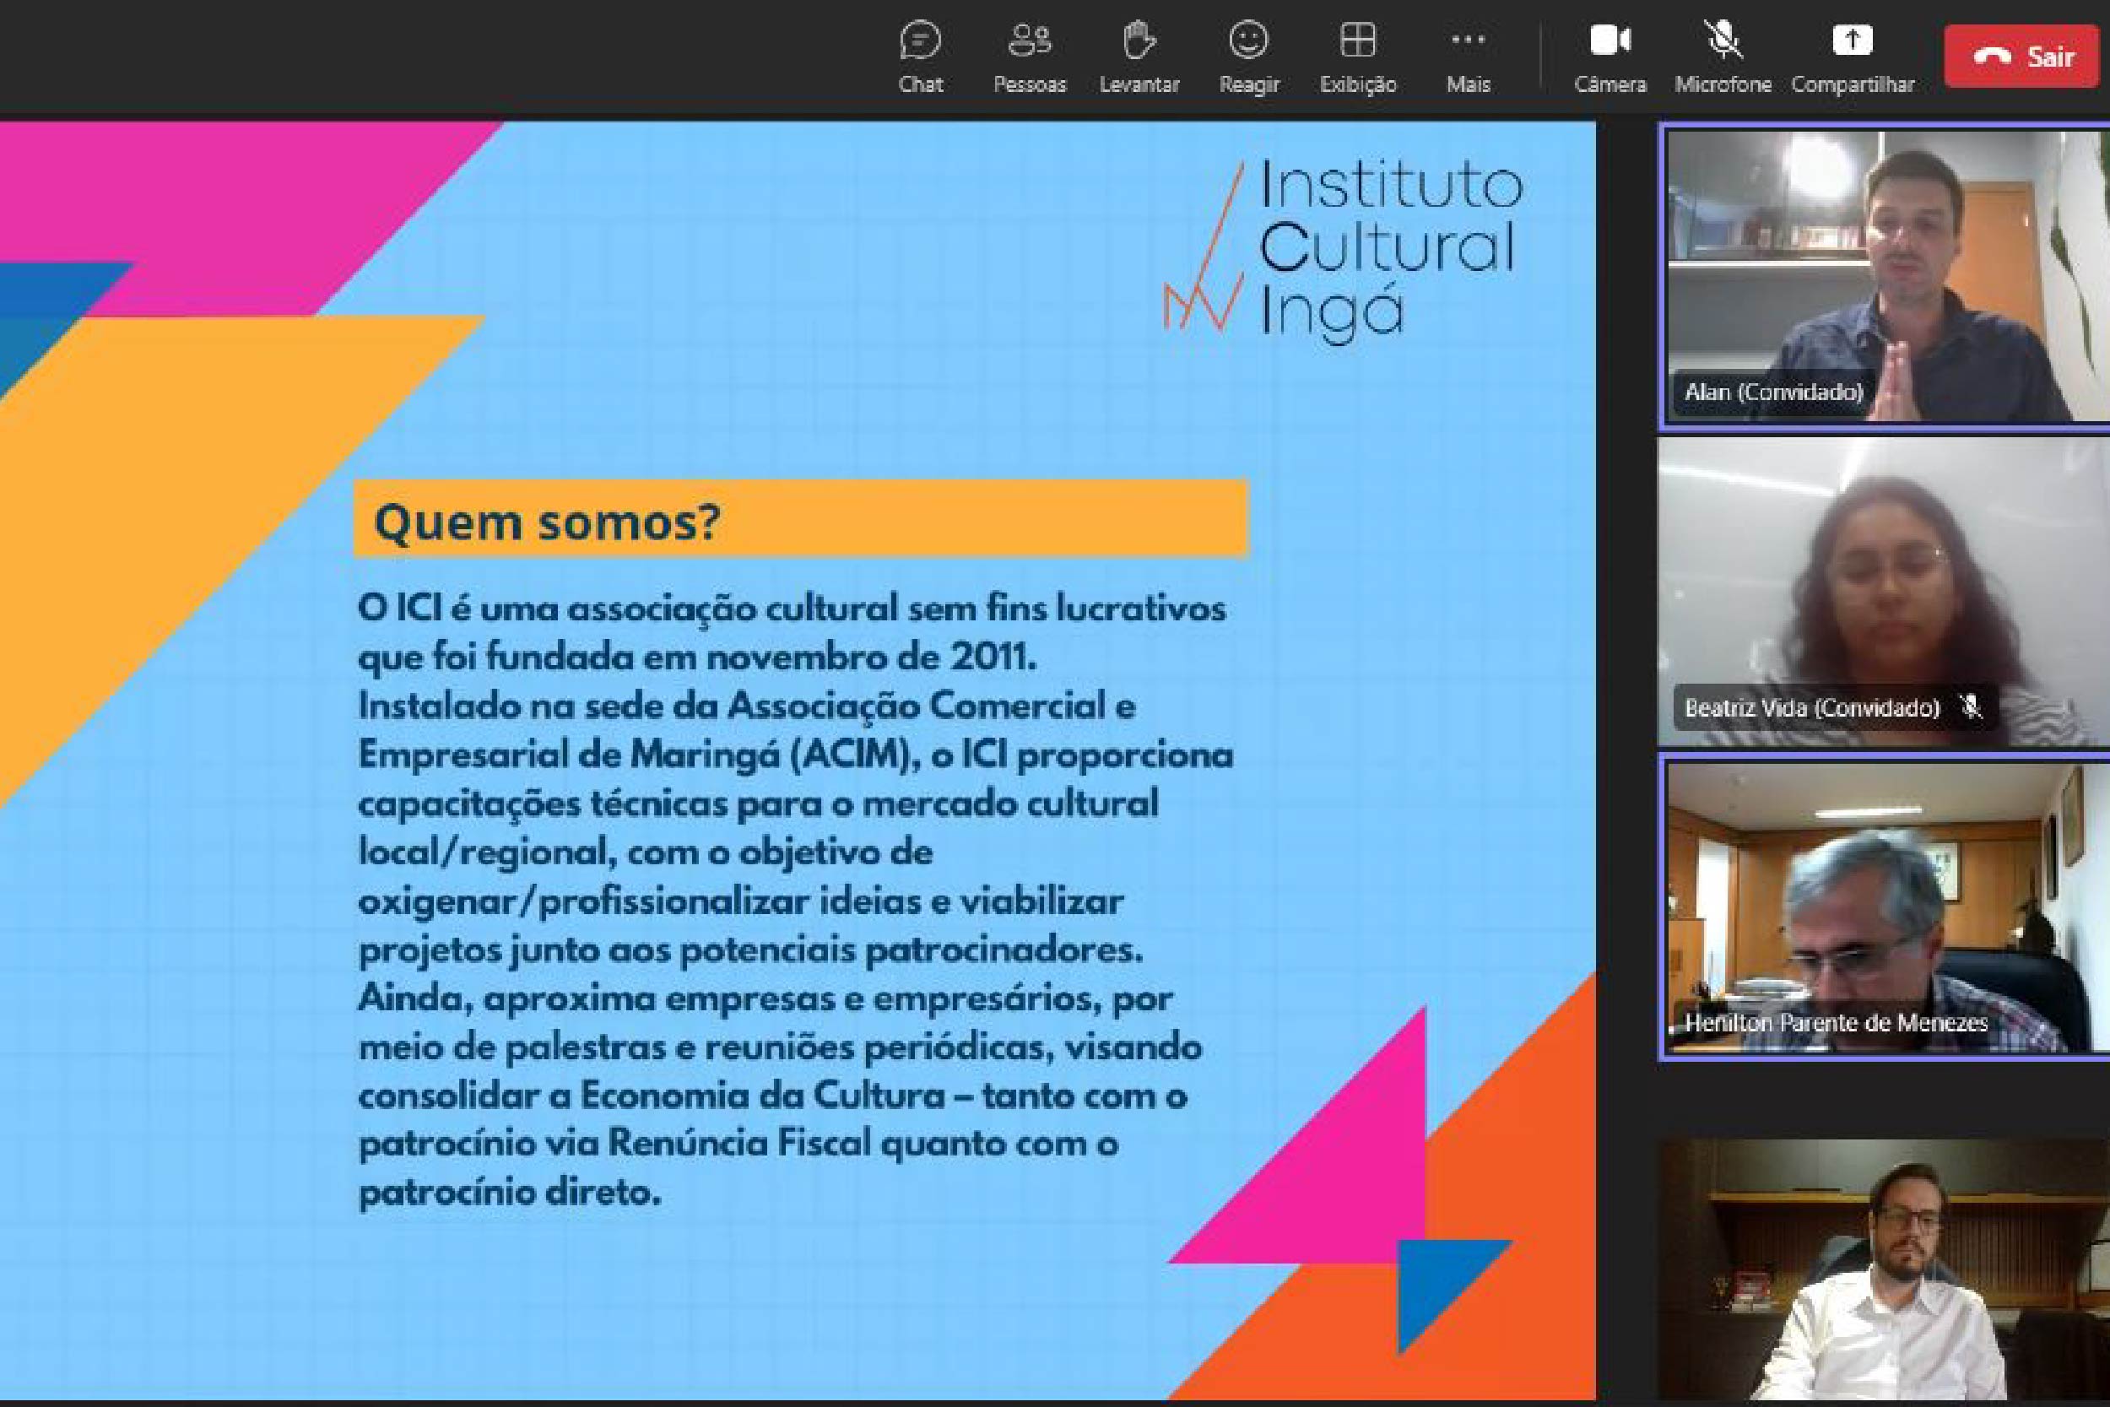The height and width of the screenshot is (1407, 2110).
Task: Click the Henilton Parente de Menezes label
Action: (1836, 1023)
